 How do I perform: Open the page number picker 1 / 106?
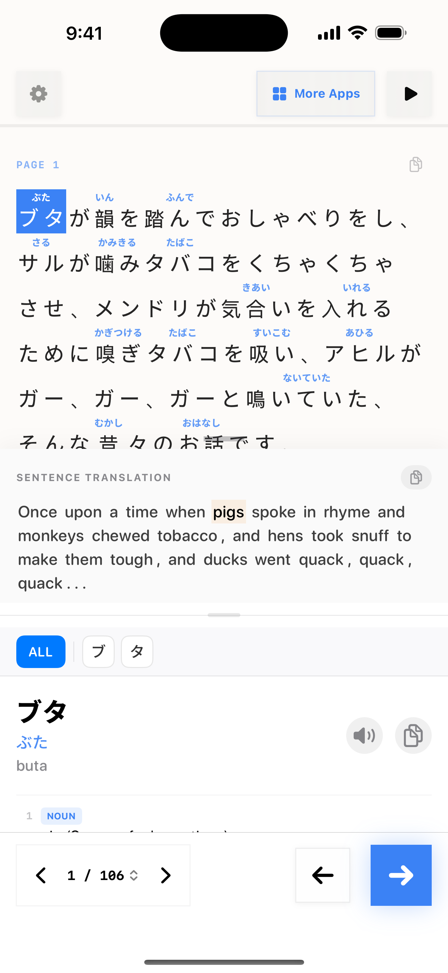pyautogui.click(x=103, y=875)
